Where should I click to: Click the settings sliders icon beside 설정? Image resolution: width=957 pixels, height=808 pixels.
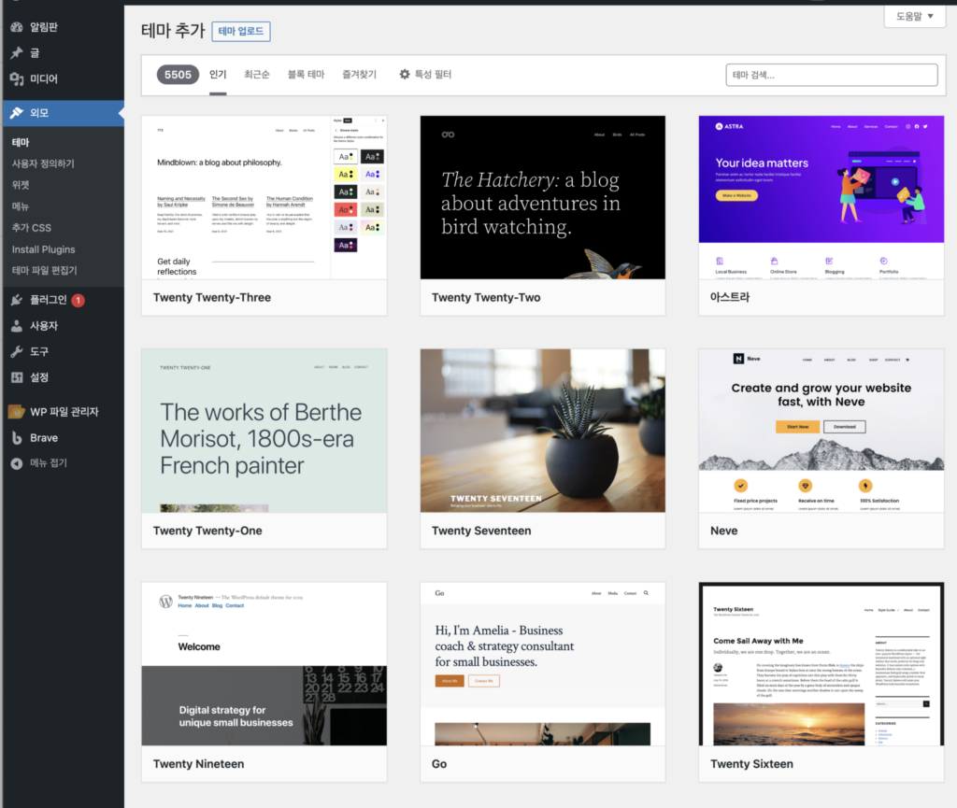[x=17, y=377]
